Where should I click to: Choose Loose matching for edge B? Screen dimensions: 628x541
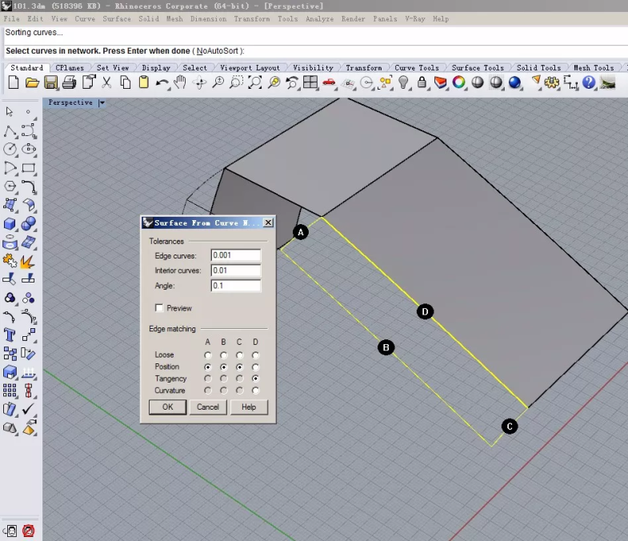pos(224,355)
